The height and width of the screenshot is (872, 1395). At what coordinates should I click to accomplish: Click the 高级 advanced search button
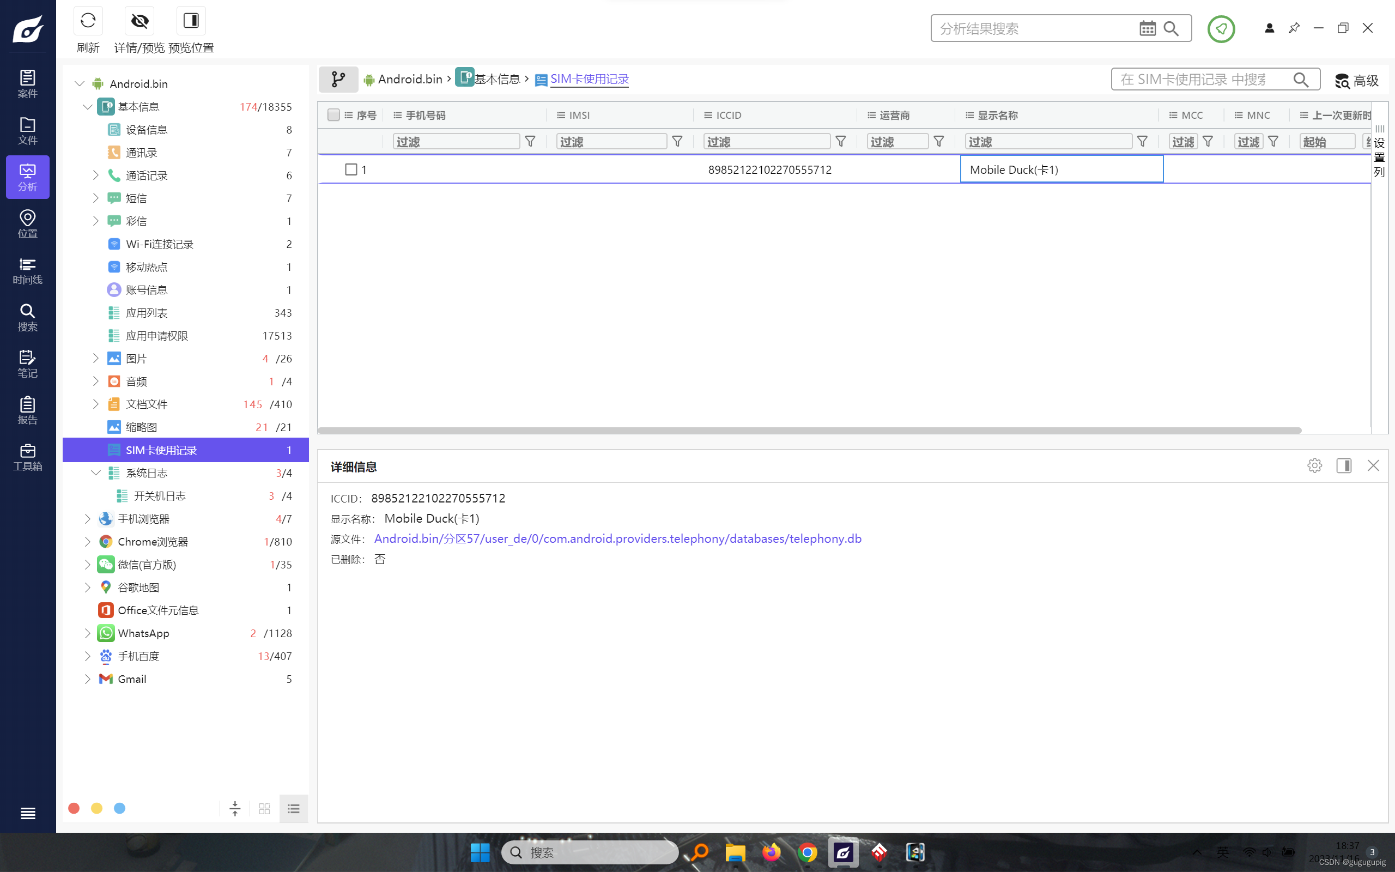pos(1356,80)
